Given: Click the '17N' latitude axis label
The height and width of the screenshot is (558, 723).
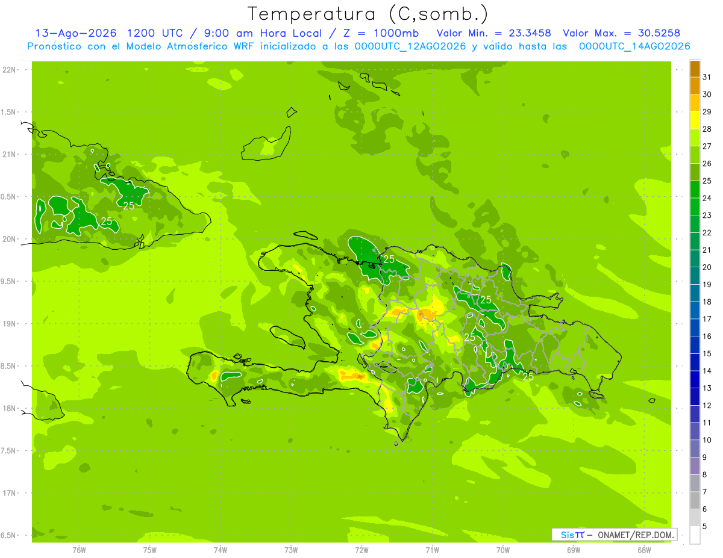Looking at the screenshot, I should pyautogui.click(x=9, y=493).
